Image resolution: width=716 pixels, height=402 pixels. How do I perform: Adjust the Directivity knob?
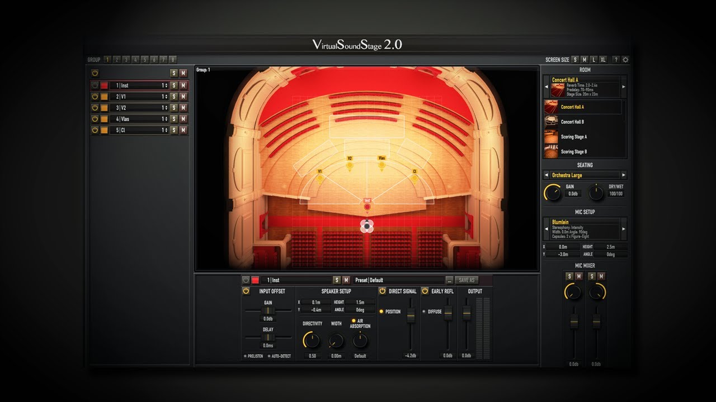[312, 340]
